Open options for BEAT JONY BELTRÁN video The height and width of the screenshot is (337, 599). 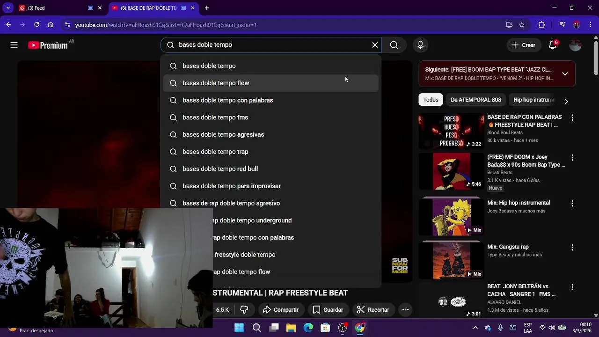tap(572, 287)
